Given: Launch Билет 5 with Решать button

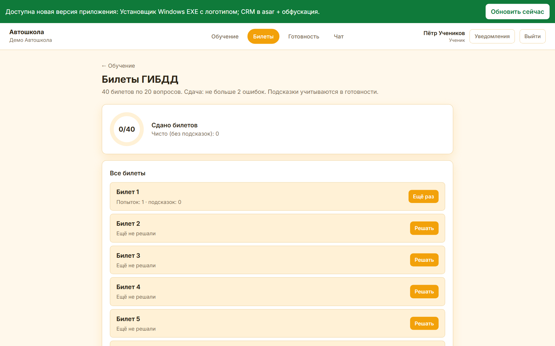Looking at the screenshot, I should [x=424, y=324].
